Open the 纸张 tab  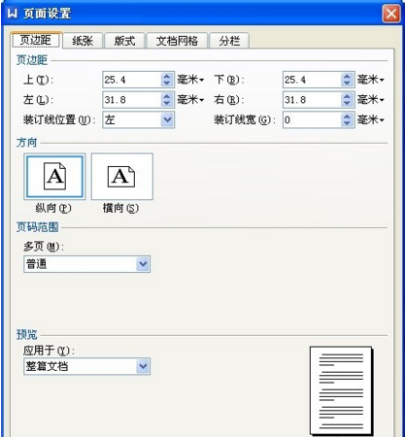83,41
